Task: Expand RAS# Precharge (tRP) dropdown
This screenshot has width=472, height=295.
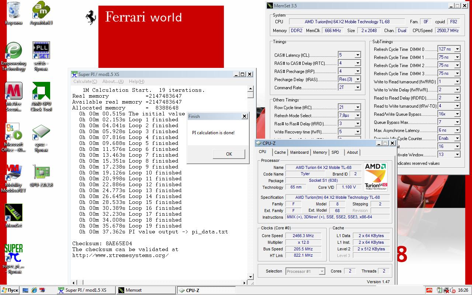Action: [357, 71]
